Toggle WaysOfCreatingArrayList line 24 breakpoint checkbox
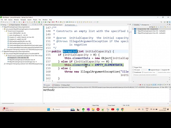171x128 pixels. pos(135,33)
